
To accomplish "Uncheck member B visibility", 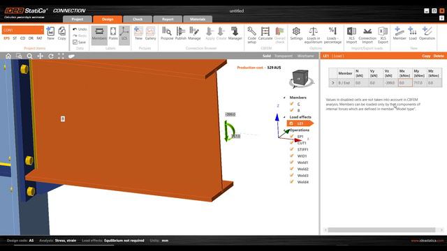I will [292, 110].
